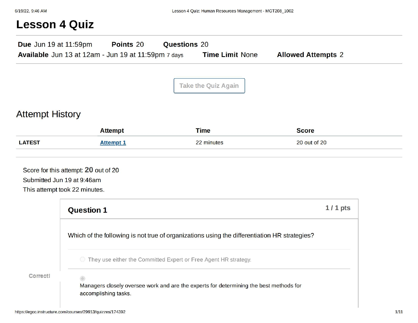Click the 20 out of 20 score cell
The image size is (418, 323).
(x=311, y=142)
